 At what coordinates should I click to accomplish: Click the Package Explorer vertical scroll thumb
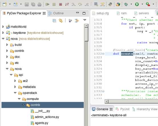(86, 34)
